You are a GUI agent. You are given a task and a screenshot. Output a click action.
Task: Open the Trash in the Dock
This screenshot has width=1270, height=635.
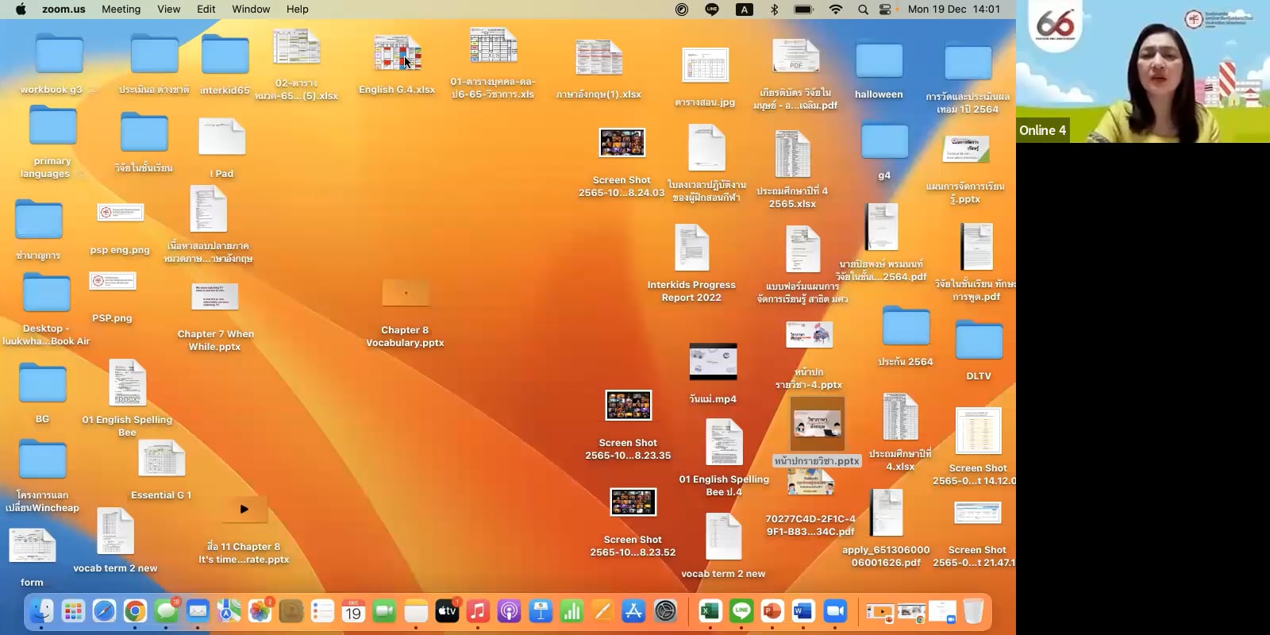973,611
